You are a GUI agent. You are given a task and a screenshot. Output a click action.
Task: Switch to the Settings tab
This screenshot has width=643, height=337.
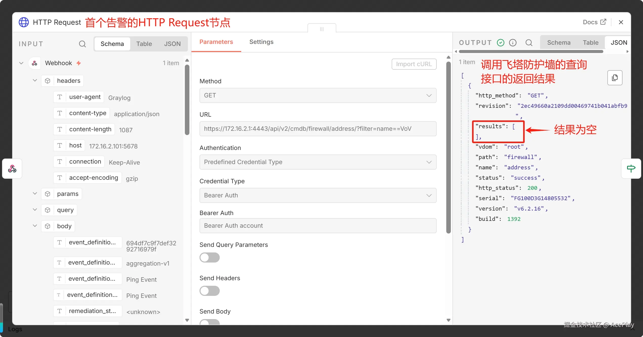(261, 42)
